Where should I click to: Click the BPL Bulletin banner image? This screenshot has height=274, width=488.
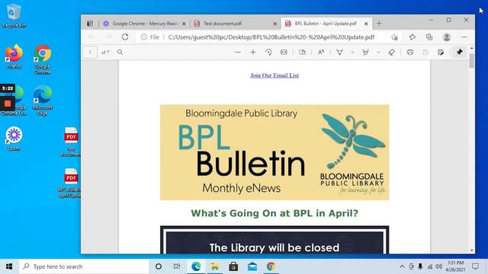coord(274,152)
